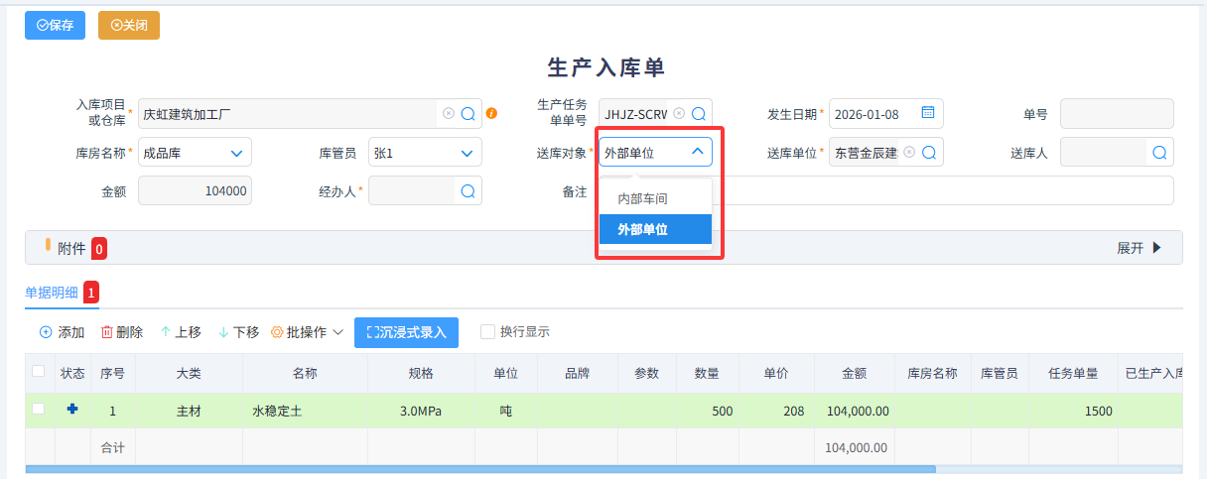The image size is (1207, 479).
Task: Click the search icon in 经办人 field
Action: tap(469, 191)
